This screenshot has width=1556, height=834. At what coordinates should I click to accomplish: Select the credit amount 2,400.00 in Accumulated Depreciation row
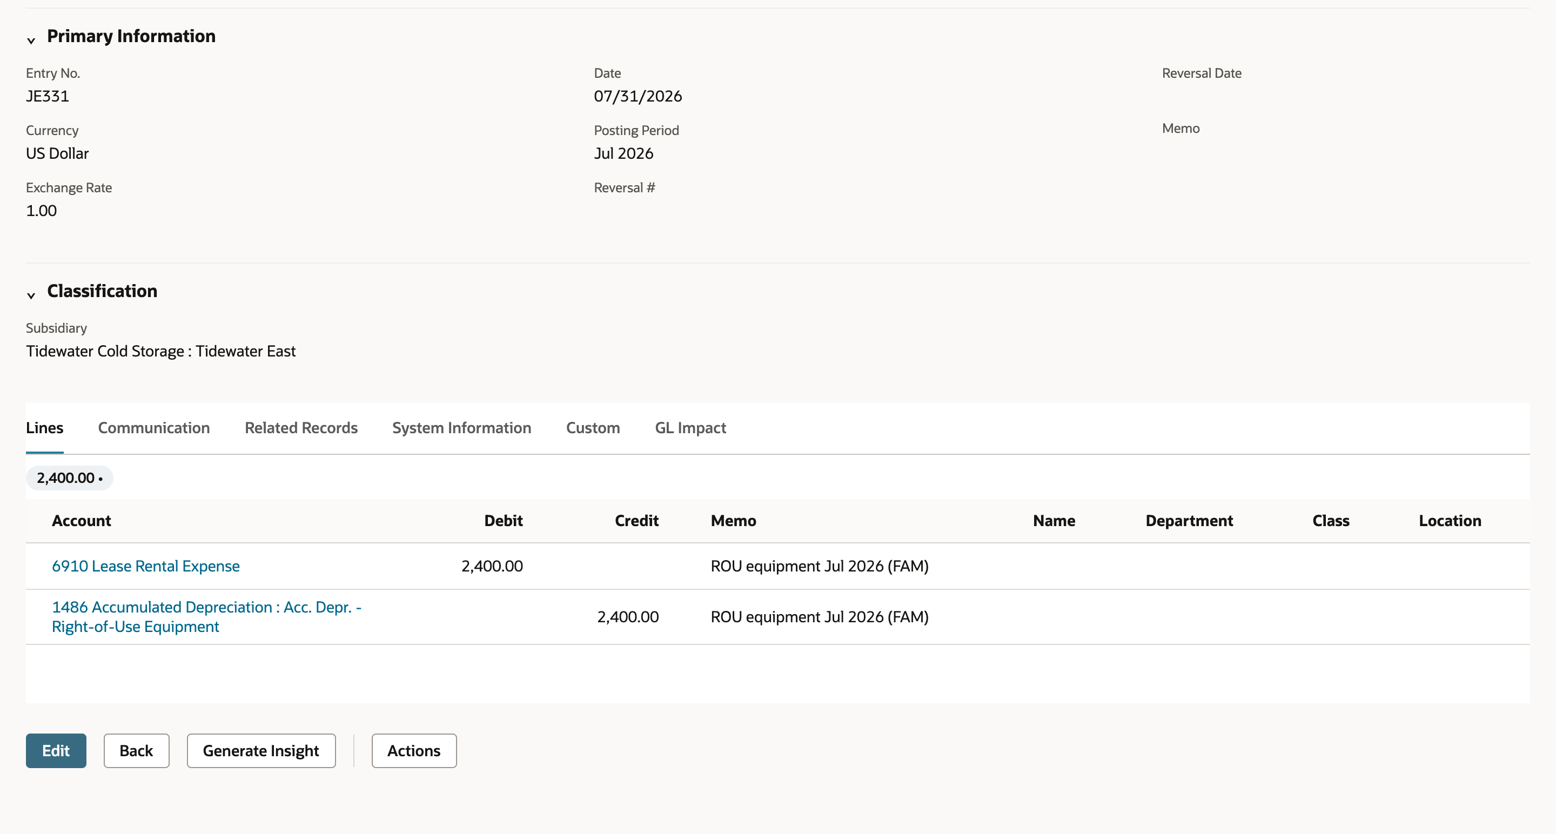click(x=628, y=617)
